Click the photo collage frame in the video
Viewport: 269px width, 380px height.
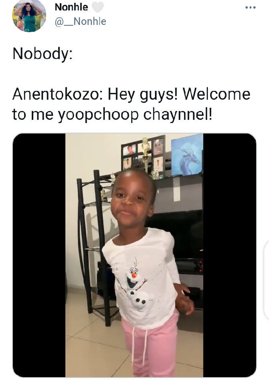(x=143, y=156)
